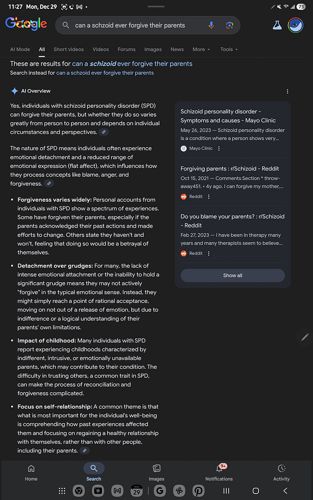Open the More results dropdown

click(x=201, y=49)
